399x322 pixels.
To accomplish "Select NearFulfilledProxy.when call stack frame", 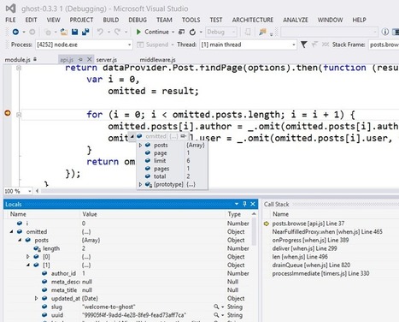I will (327, 232).
